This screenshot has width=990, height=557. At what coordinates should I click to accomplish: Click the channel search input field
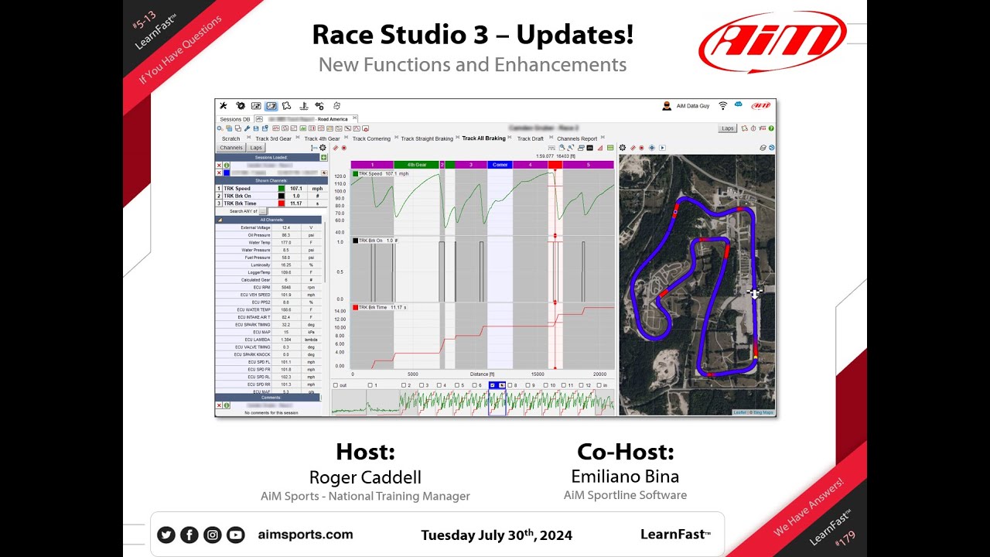(297, 211)
